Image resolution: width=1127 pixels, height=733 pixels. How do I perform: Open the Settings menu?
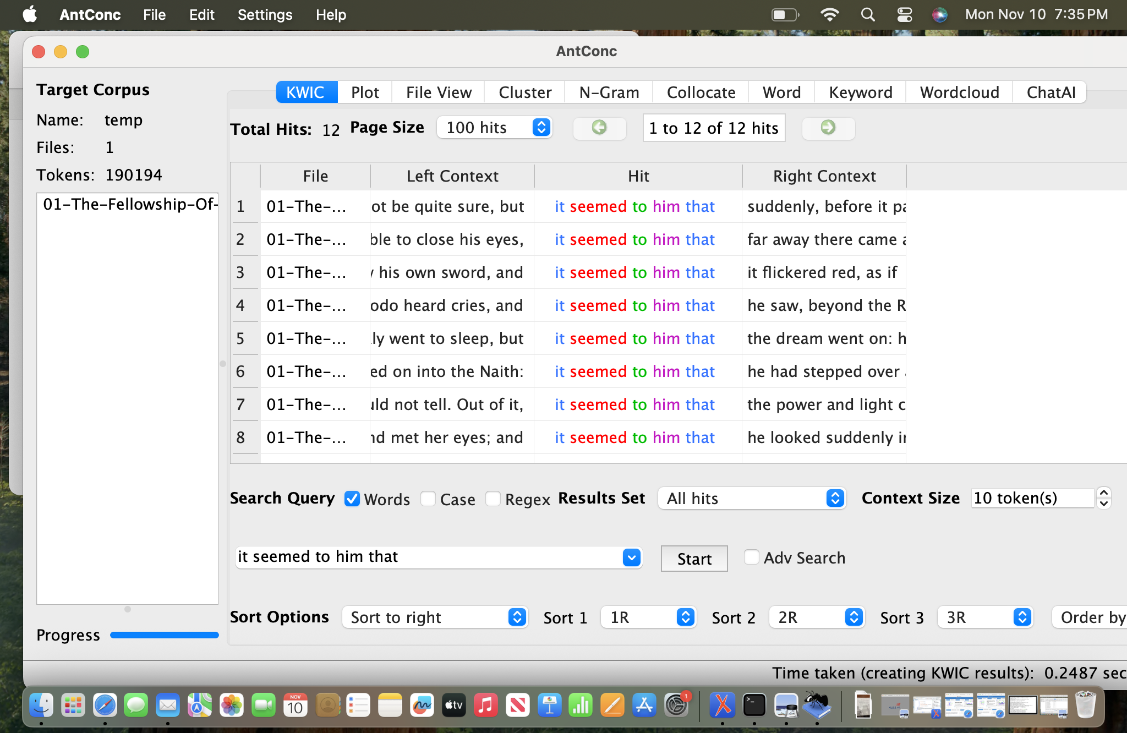click(265, 15)
